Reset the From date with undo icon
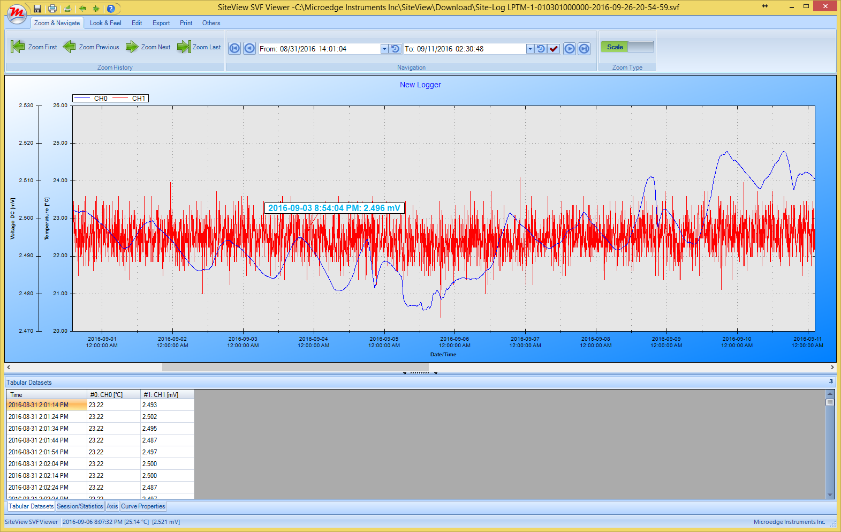 click(x=395, y=49)
